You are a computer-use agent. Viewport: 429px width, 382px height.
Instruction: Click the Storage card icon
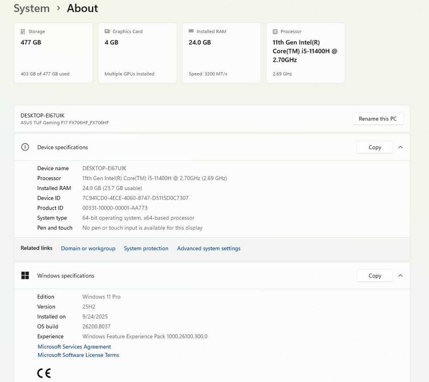pyautogui.click(x=23, y=32)
